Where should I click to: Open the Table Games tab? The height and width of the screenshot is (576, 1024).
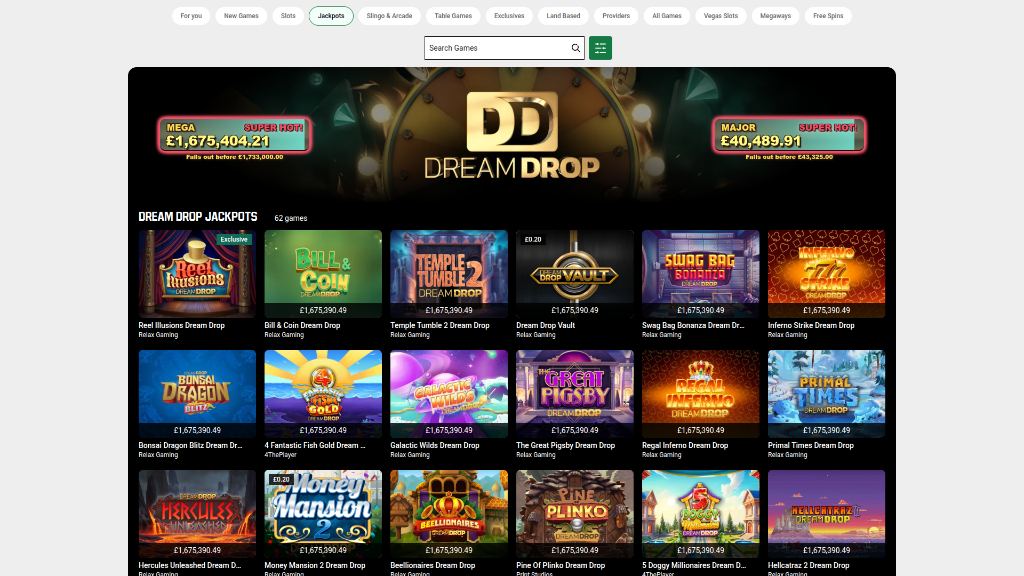[x=453, y=16]
